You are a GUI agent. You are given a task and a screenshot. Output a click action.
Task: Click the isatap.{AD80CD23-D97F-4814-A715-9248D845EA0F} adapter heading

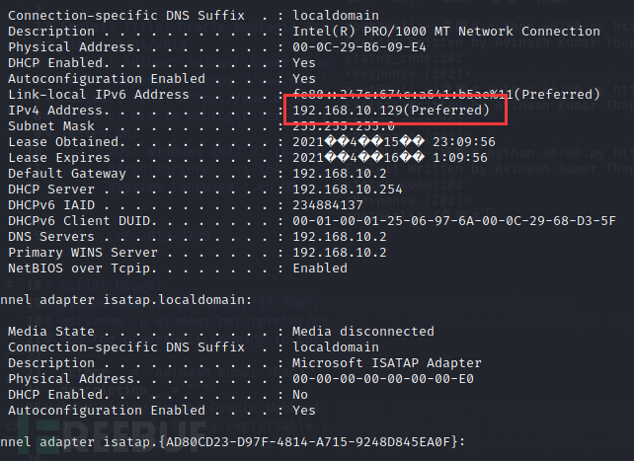(232, 441)
